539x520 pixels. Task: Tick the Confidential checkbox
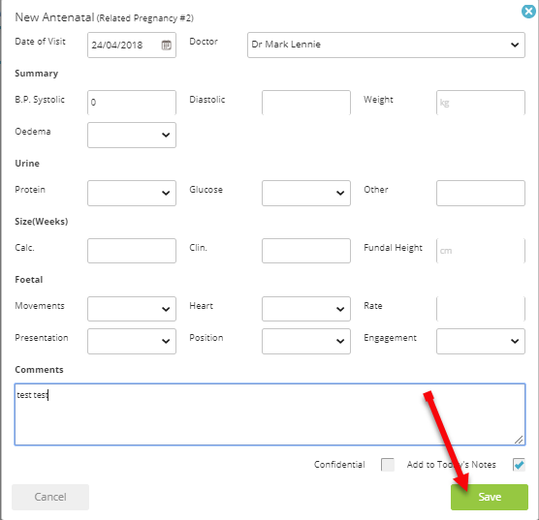[388, 465]
